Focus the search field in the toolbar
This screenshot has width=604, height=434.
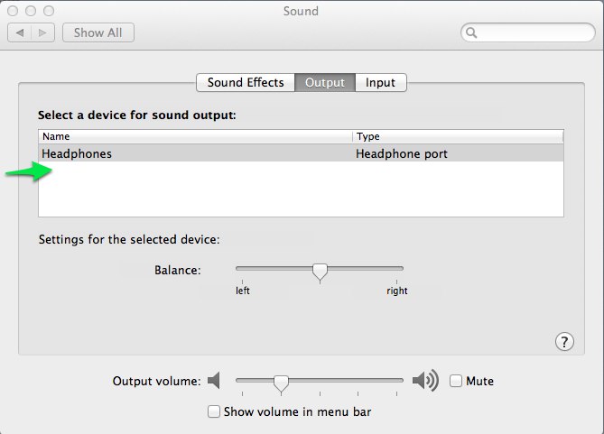pos(528,32)
